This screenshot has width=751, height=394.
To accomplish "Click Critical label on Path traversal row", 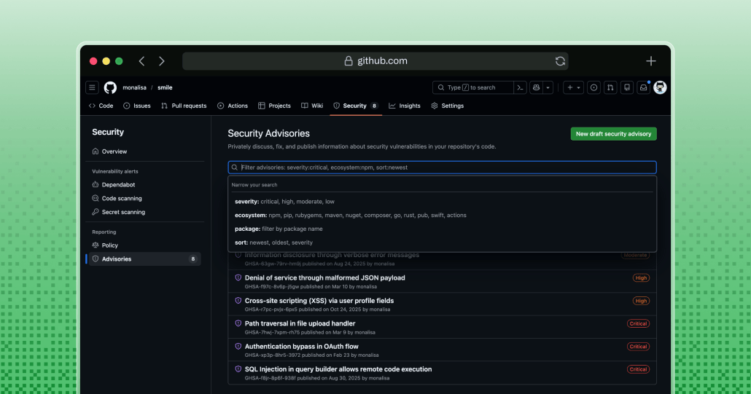I will point(638,323).
